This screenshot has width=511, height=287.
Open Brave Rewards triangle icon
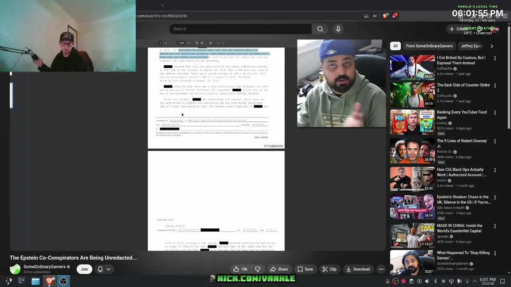394,16
